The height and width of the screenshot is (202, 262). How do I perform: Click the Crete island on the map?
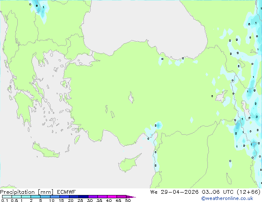click(45, 150)
